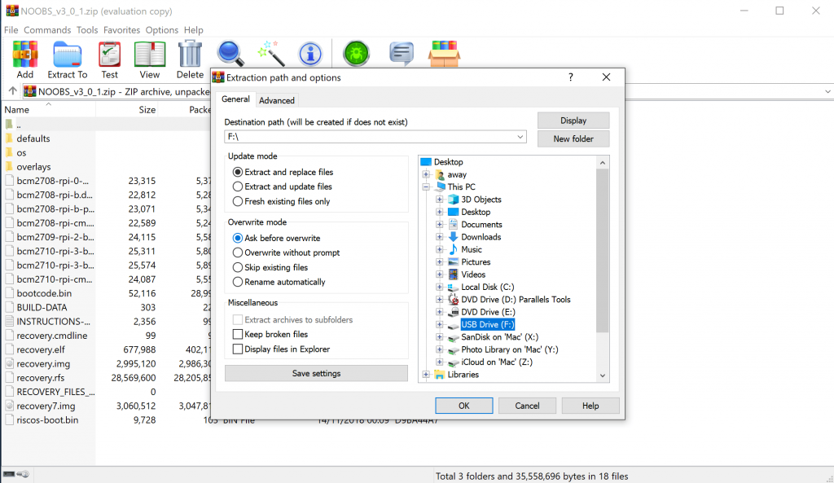Tick Display files in Explorer checkbox

click(238, 349)
